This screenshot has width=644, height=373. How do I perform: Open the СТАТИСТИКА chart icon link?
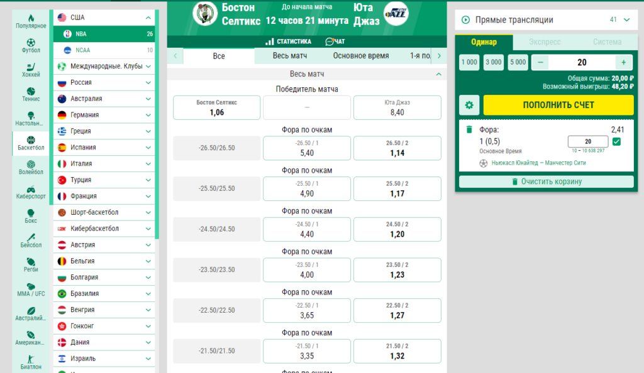coord(288,41)
